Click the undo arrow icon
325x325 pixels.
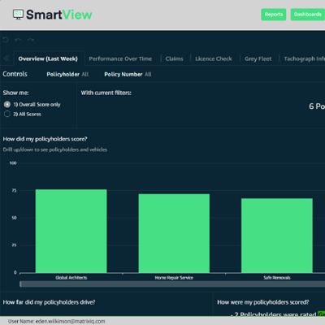pyautogui.click(x=18, y=40)
